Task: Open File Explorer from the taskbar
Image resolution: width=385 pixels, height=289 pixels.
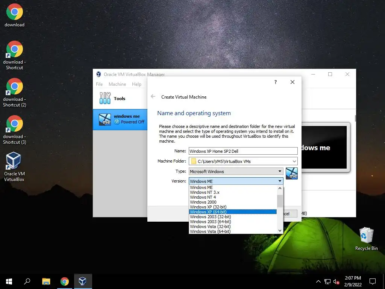Action: click(x=46, y=281)
